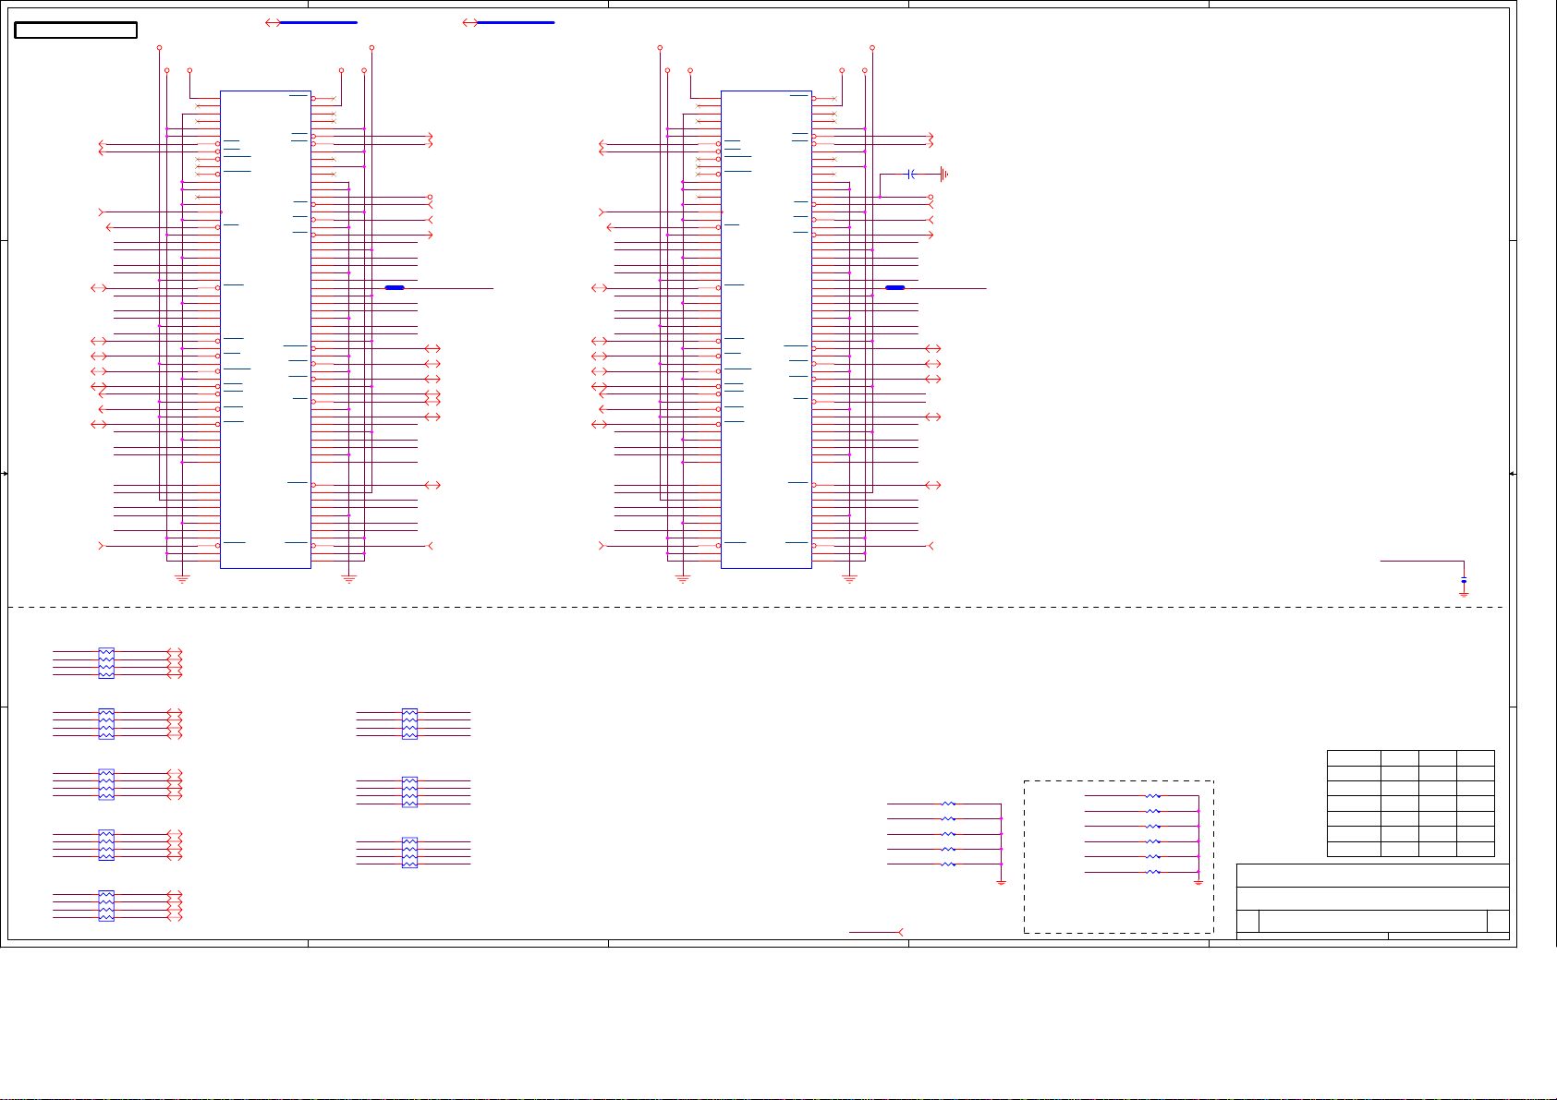
Task: Select the bottommost resistor array in the middle column
Action: 409,852
